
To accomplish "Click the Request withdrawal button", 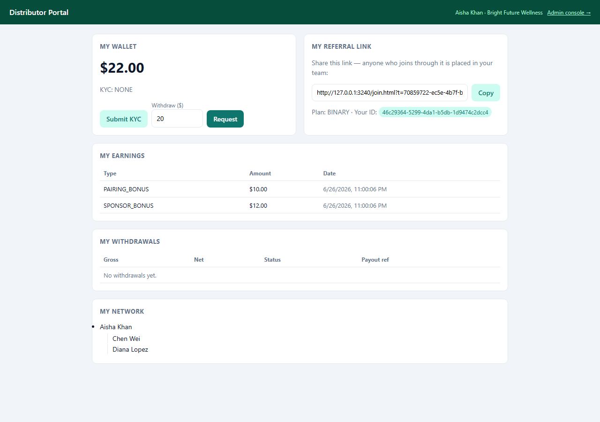I will coord(225,119).
